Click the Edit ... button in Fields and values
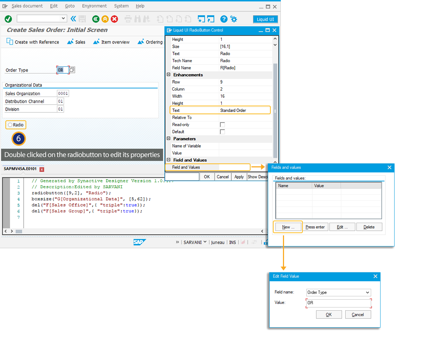Viewport: 432px width, 347px height. click(x=342, y=227)
